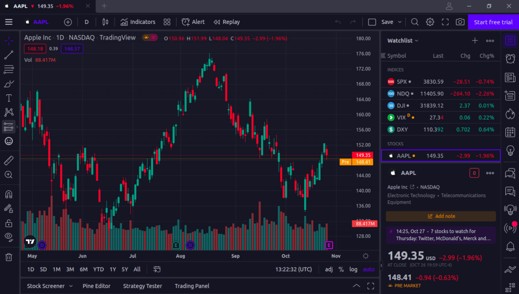This screenshot has height=294, width=519.
Task: Expand the bottom panel with chevron
Action: [356, 286]
